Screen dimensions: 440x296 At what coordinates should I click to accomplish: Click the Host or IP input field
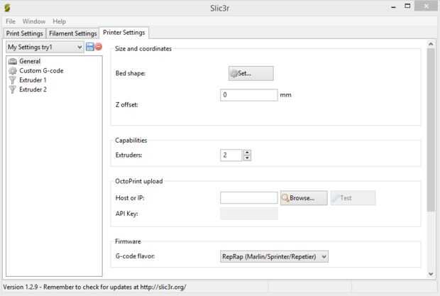pyautogui.click(x=249, y=198)
